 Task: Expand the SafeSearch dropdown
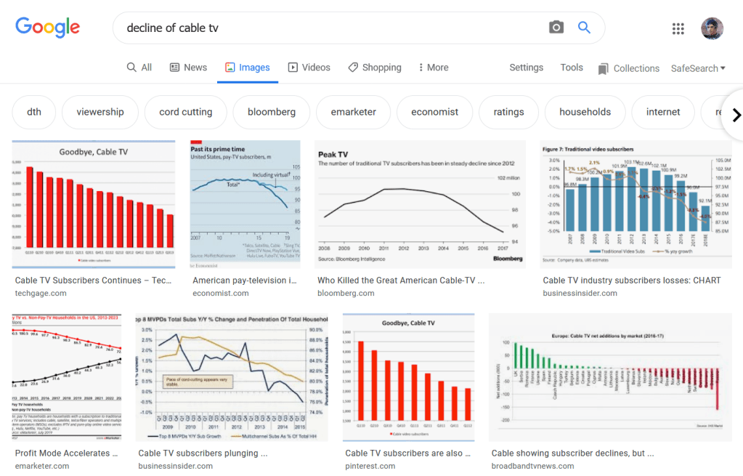698,68
